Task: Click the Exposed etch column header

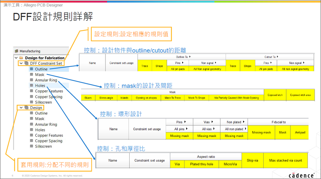Action: click(x=275, y=95)
